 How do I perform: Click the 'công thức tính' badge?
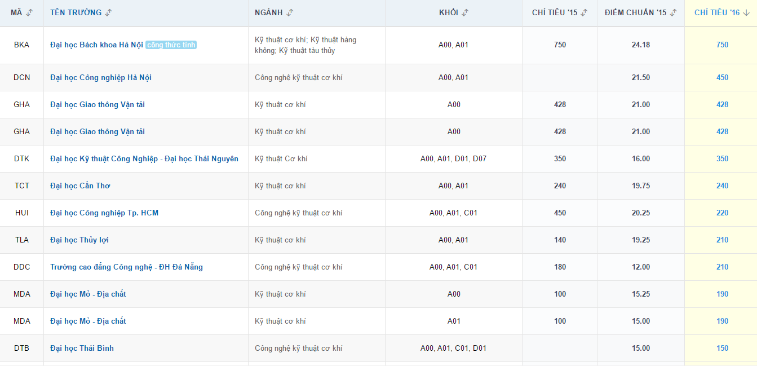[171, 45]
